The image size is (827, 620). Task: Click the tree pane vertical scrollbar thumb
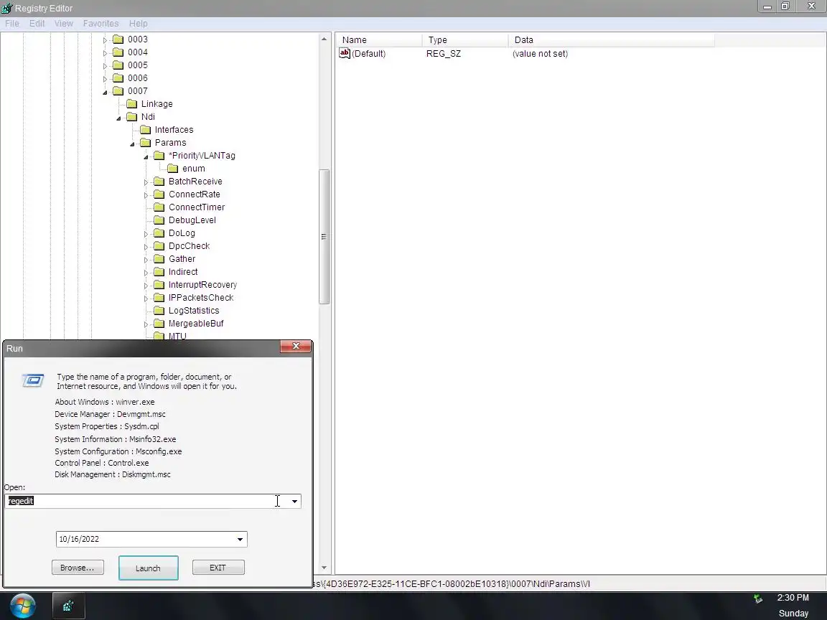[x=324, y=237]
